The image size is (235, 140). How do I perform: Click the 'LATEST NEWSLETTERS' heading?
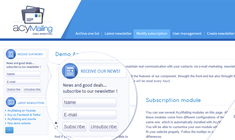click(x=31, y=103)
